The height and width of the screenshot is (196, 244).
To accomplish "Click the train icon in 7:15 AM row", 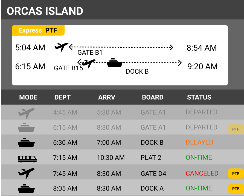I will 27,159.
